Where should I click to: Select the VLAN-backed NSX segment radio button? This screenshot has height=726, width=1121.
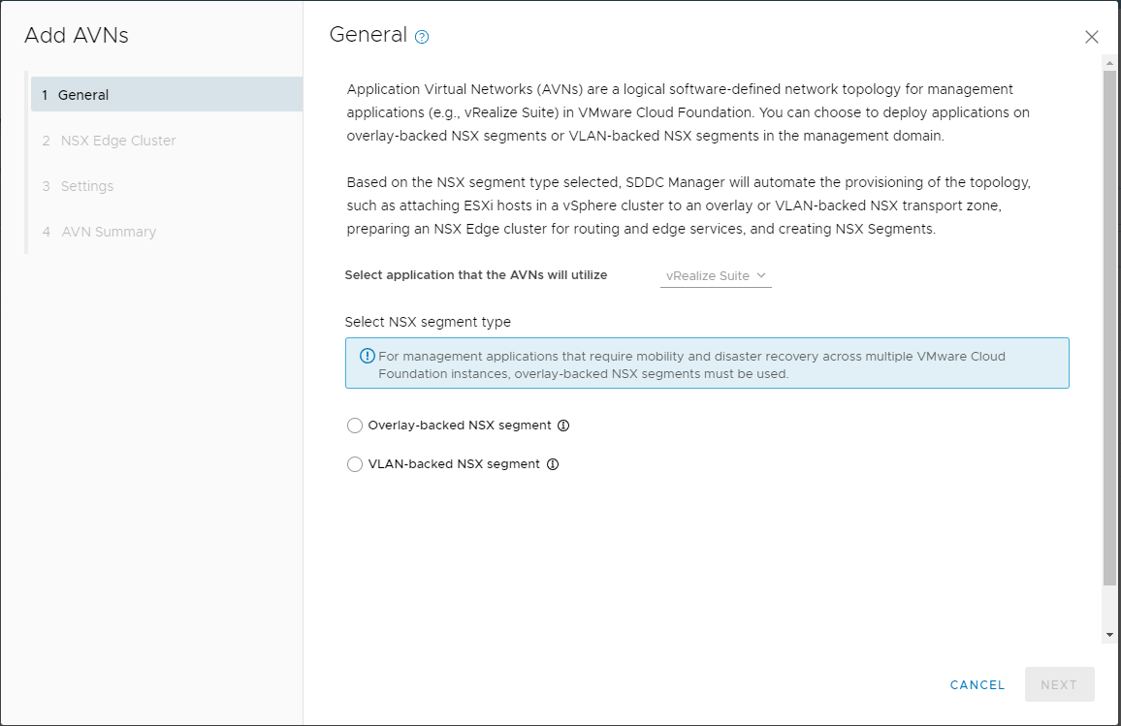355,464
